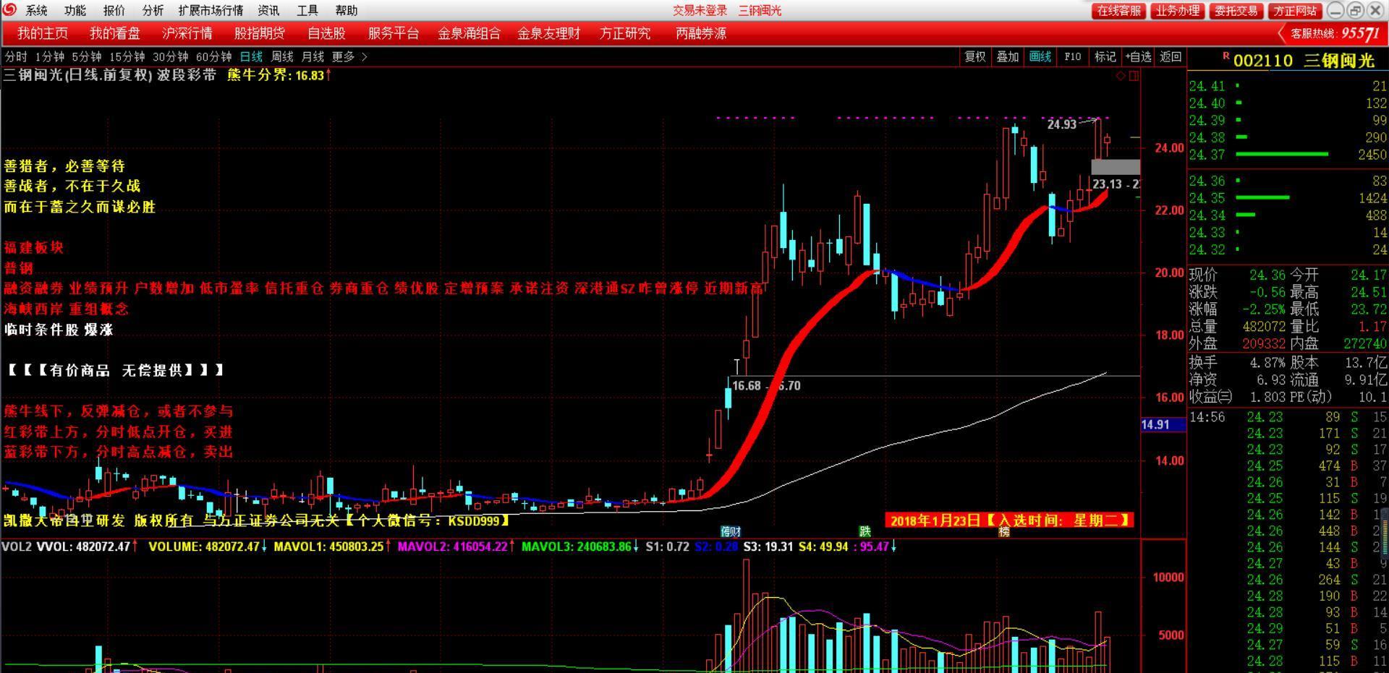Minimize the trading software window

click(1335, 10)
